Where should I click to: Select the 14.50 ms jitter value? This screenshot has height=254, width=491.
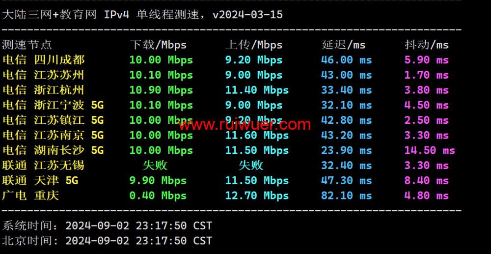coord(429,150)
